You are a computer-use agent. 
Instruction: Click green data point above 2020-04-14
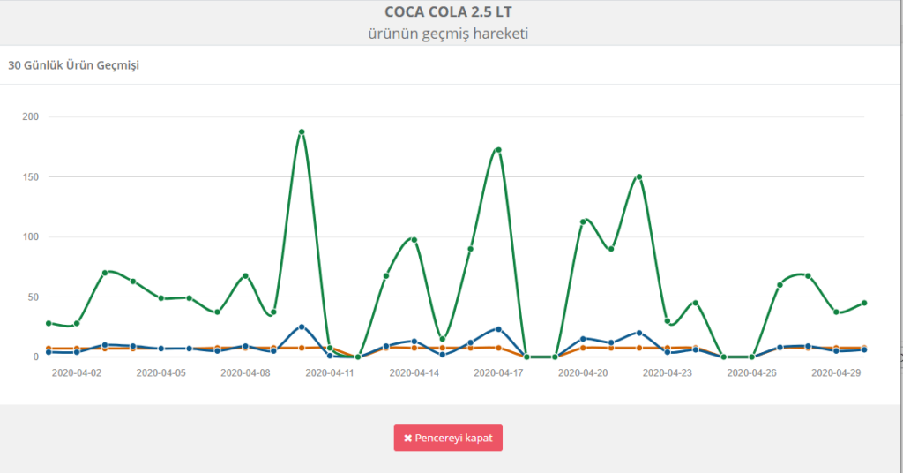point(414,240)
